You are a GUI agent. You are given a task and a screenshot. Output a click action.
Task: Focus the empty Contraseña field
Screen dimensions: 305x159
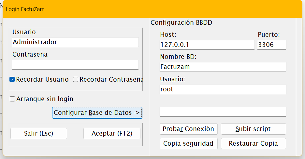(75, 65)
